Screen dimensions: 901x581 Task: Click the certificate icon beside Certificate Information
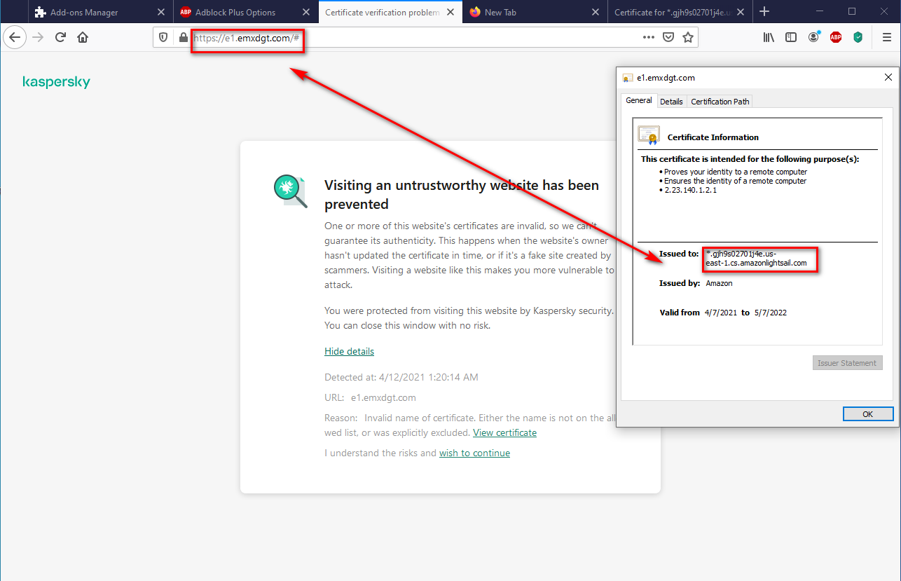[x=649, y=135]
